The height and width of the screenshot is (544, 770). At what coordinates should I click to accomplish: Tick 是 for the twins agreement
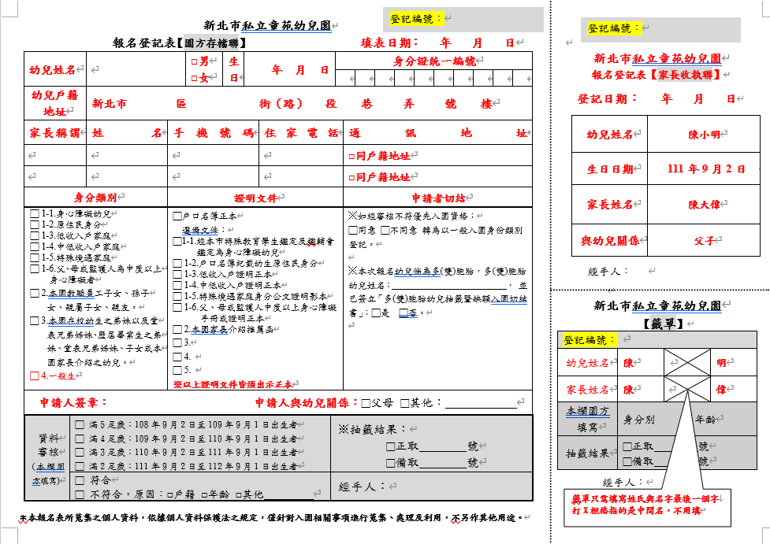[376, 313]
